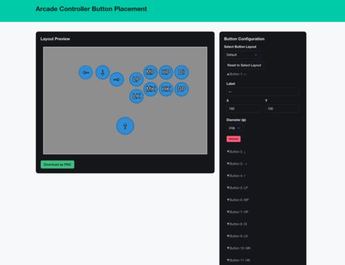Click the LP circle in the layout
Screen dimensions: 345x265
click(x=137, y=79)
